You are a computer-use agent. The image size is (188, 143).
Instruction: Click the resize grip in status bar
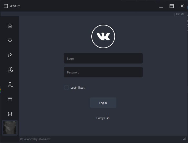[184, 139]
